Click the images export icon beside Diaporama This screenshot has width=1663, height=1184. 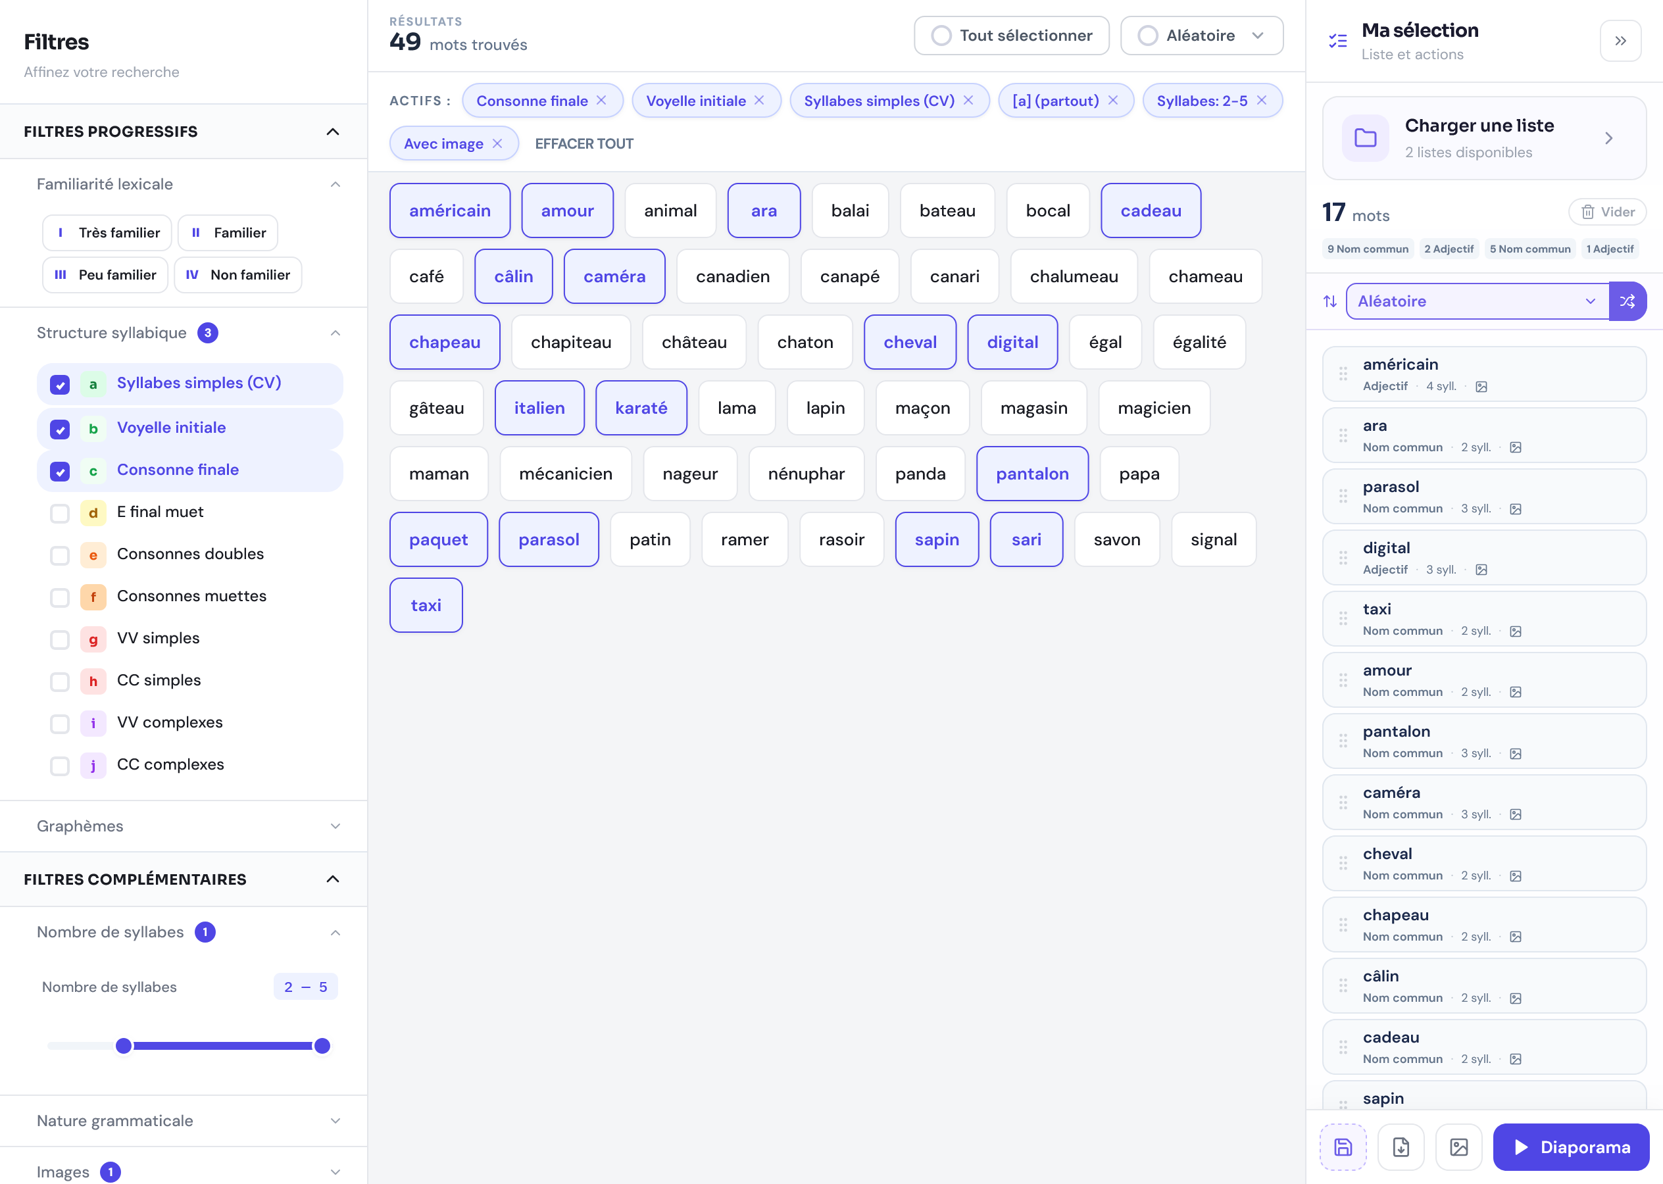click(1458, 1147)
